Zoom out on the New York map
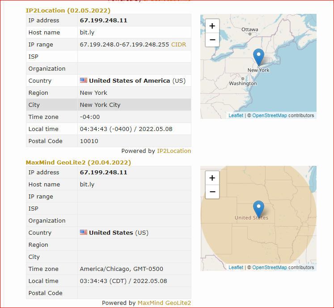This screenshot has height=308, width=334. pos(212,40)
